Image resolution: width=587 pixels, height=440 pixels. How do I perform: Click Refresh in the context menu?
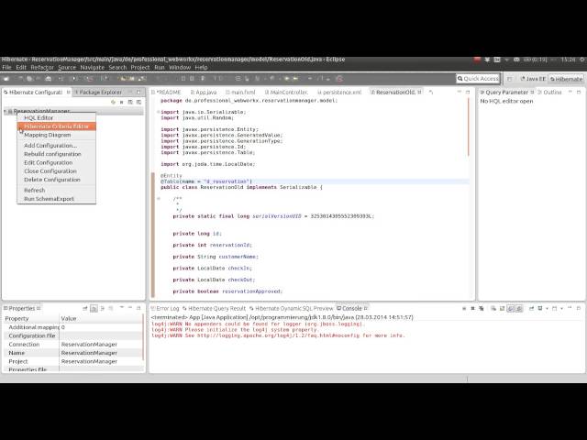coord(35,191)
